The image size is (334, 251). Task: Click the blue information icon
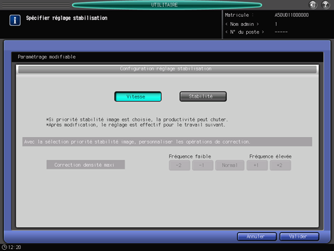click(15, 20)
